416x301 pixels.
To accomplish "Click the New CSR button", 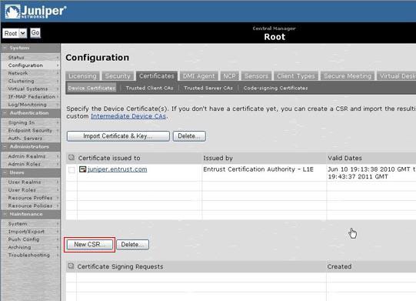I will pyautogui.click(x=90, y=244).
